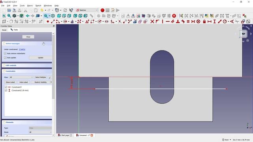Image resolution: width=253 pixels, height=142 pixels.
Task: Select Create circle tool
Action: pyautogui.click(x=65, y=21)
